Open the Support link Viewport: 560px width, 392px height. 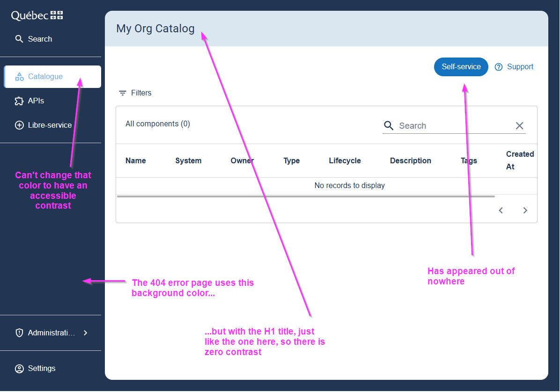[520, 67]
